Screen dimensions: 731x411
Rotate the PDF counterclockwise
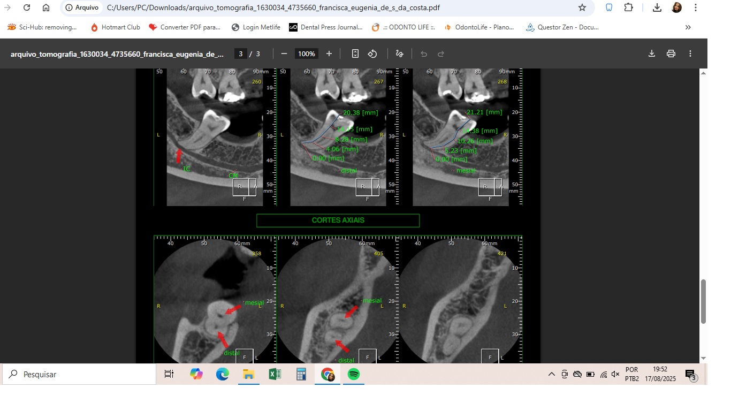[x=372, y=54]
